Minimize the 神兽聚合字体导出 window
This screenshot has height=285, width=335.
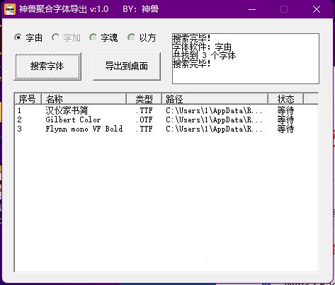point(252,9)
